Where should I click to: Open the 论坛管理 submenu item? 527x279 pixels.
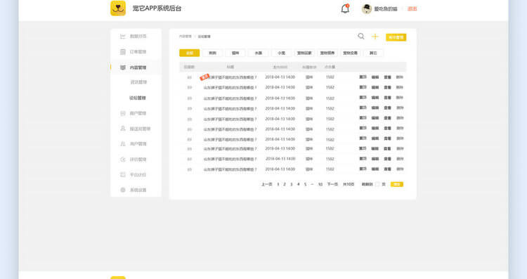click(138, 98)
